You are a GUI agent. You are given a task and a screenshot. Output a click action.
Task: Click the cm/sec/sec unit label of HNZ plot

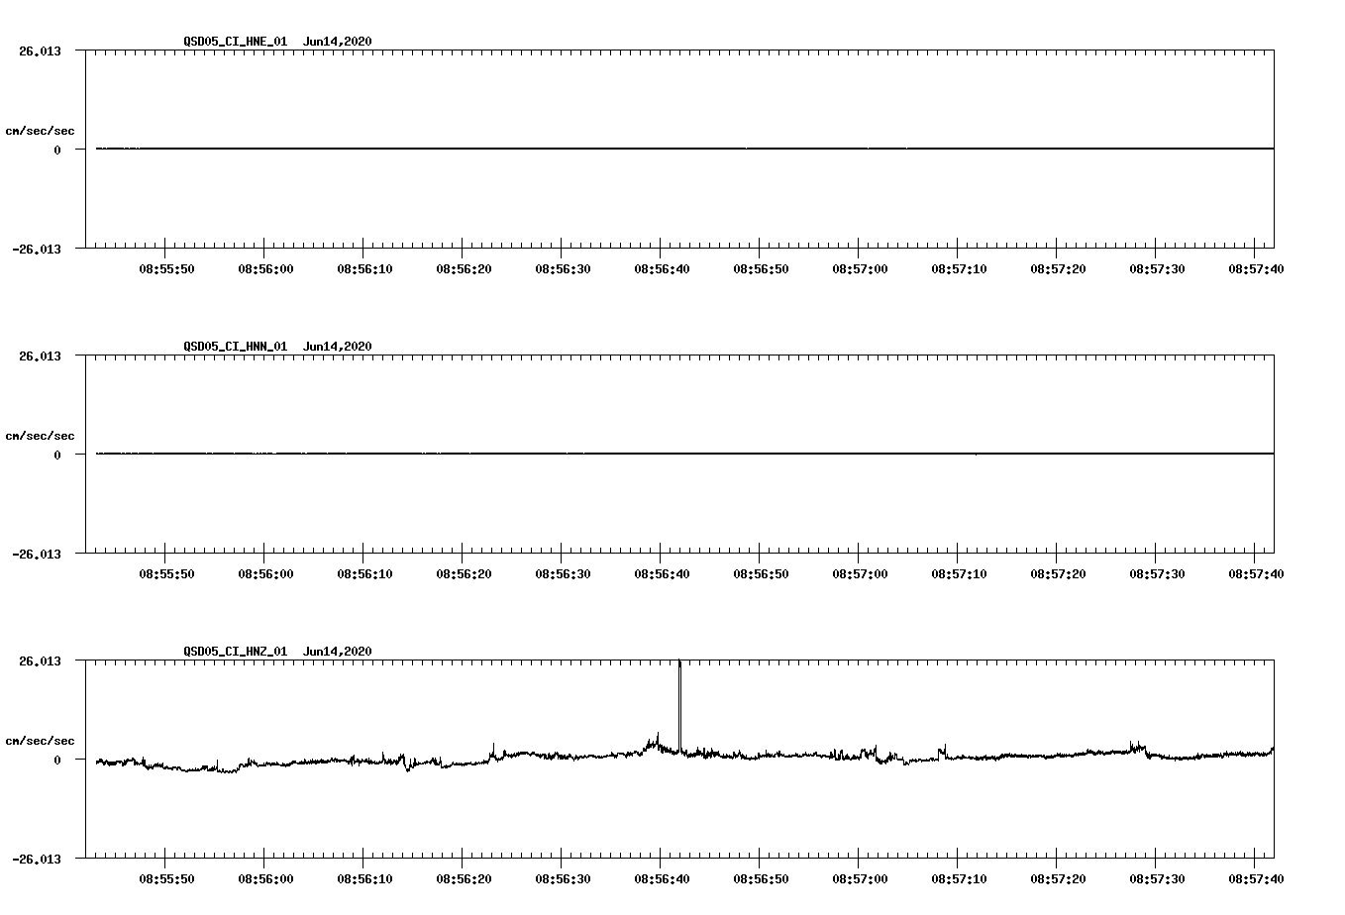point(40,742)
